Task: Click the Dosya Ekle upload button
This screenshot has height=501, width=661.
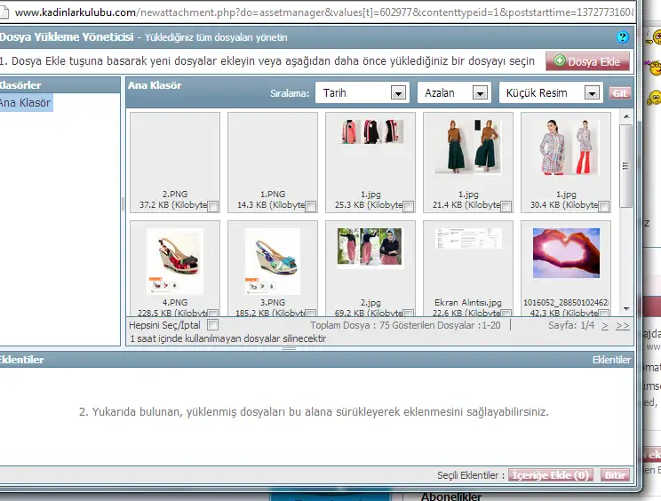Action: pos(588,61)
